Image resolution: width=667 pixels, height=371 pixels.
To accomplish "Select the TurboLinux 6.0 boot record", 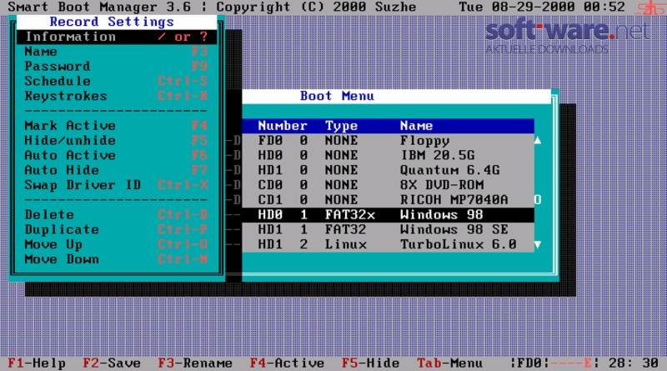I will click(x=388, y=244).
